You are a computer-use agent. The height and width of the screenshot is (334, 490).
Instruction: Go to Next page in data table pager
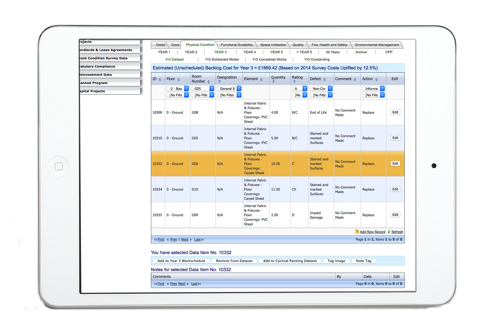click(x=185, y=240)
